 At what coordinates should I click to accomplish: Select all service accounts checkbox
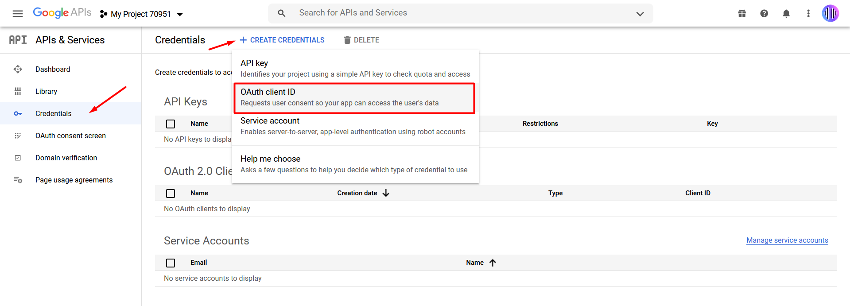[171, 263]
